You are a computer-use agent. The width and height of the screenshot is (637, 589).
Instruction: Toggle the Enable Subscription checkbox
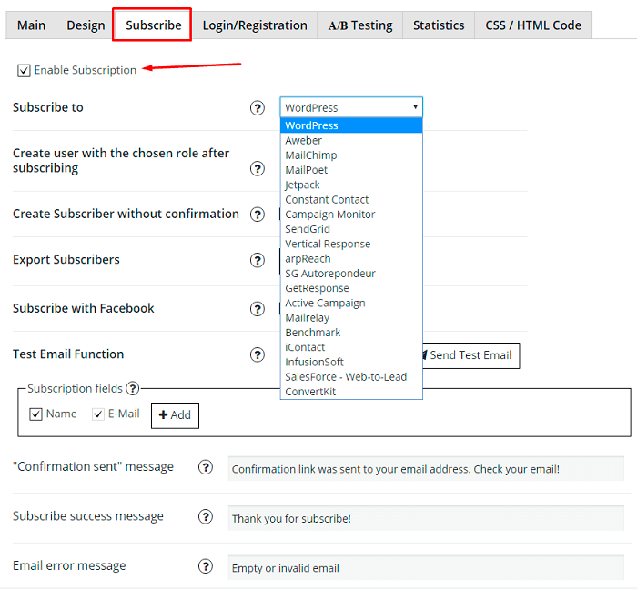point(24,71)
